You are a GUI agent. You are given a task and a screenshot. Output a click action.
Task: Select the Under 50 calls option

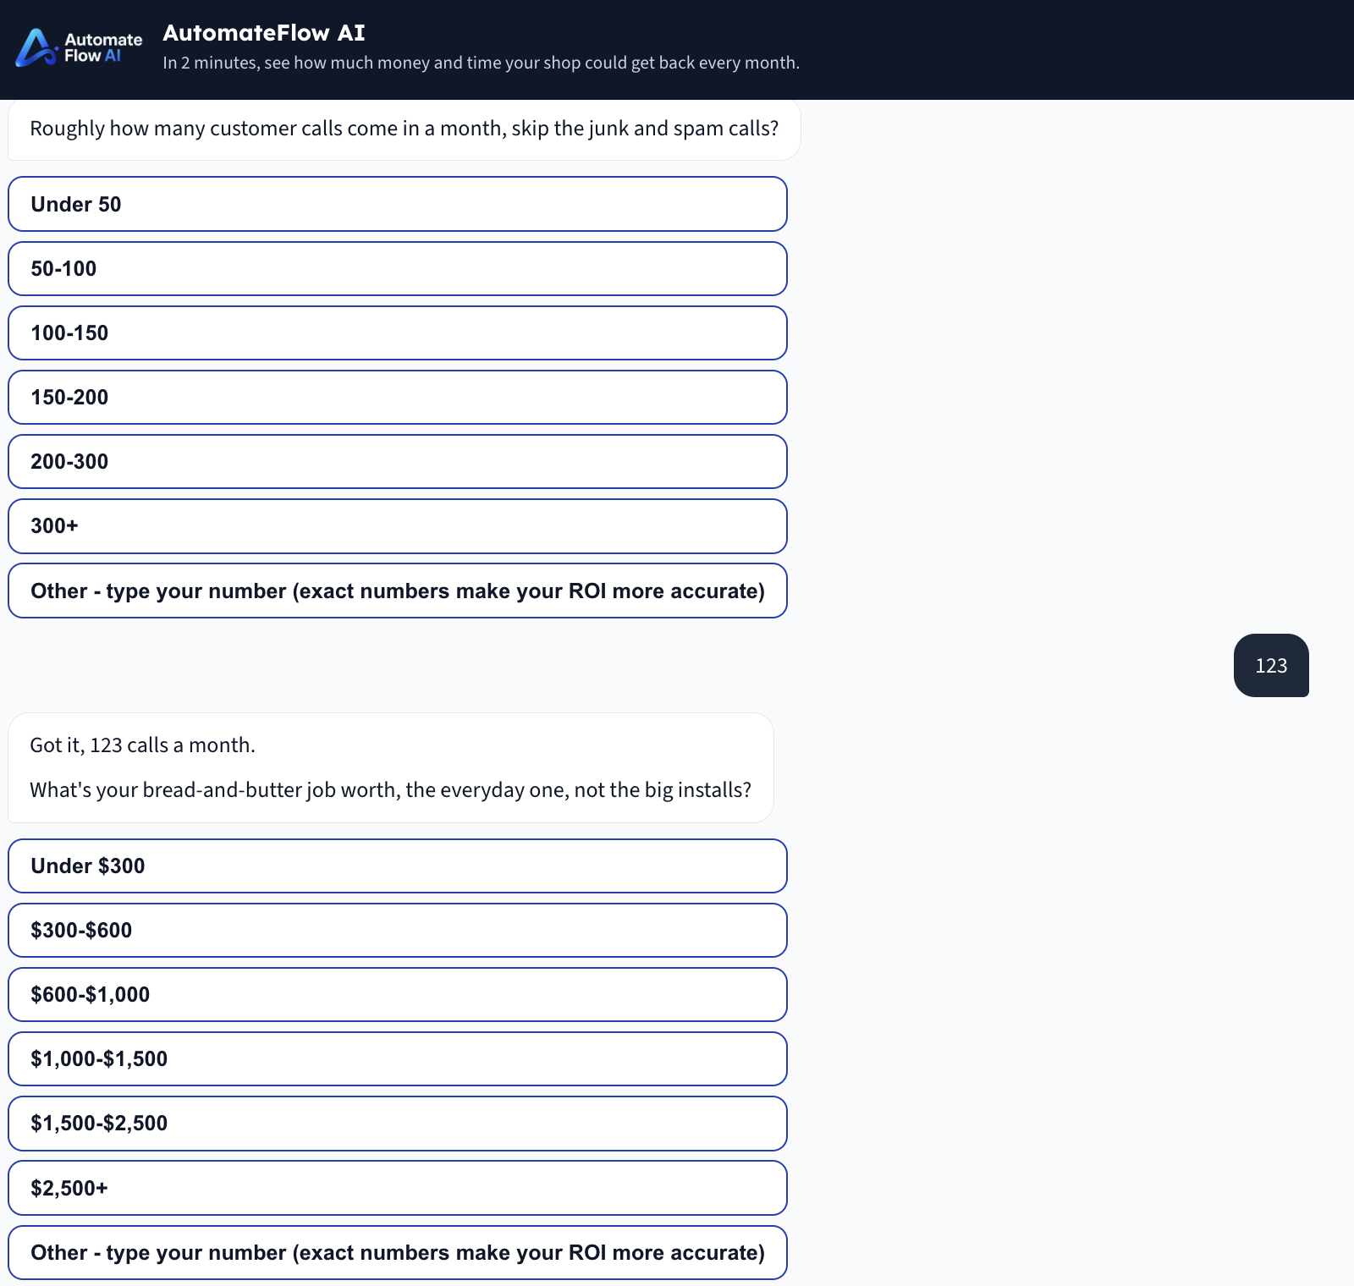pos(398,204)
